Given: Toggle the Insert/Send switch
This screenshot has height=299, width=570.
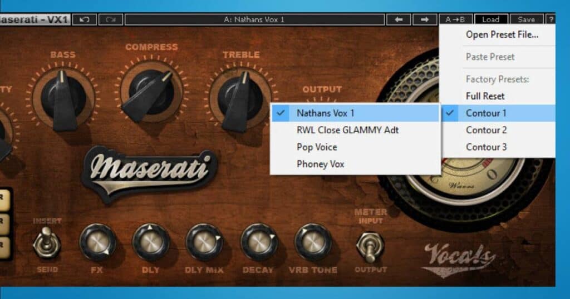Looking at the screenshot, I should pyautogui.click(x=47, y=242).
